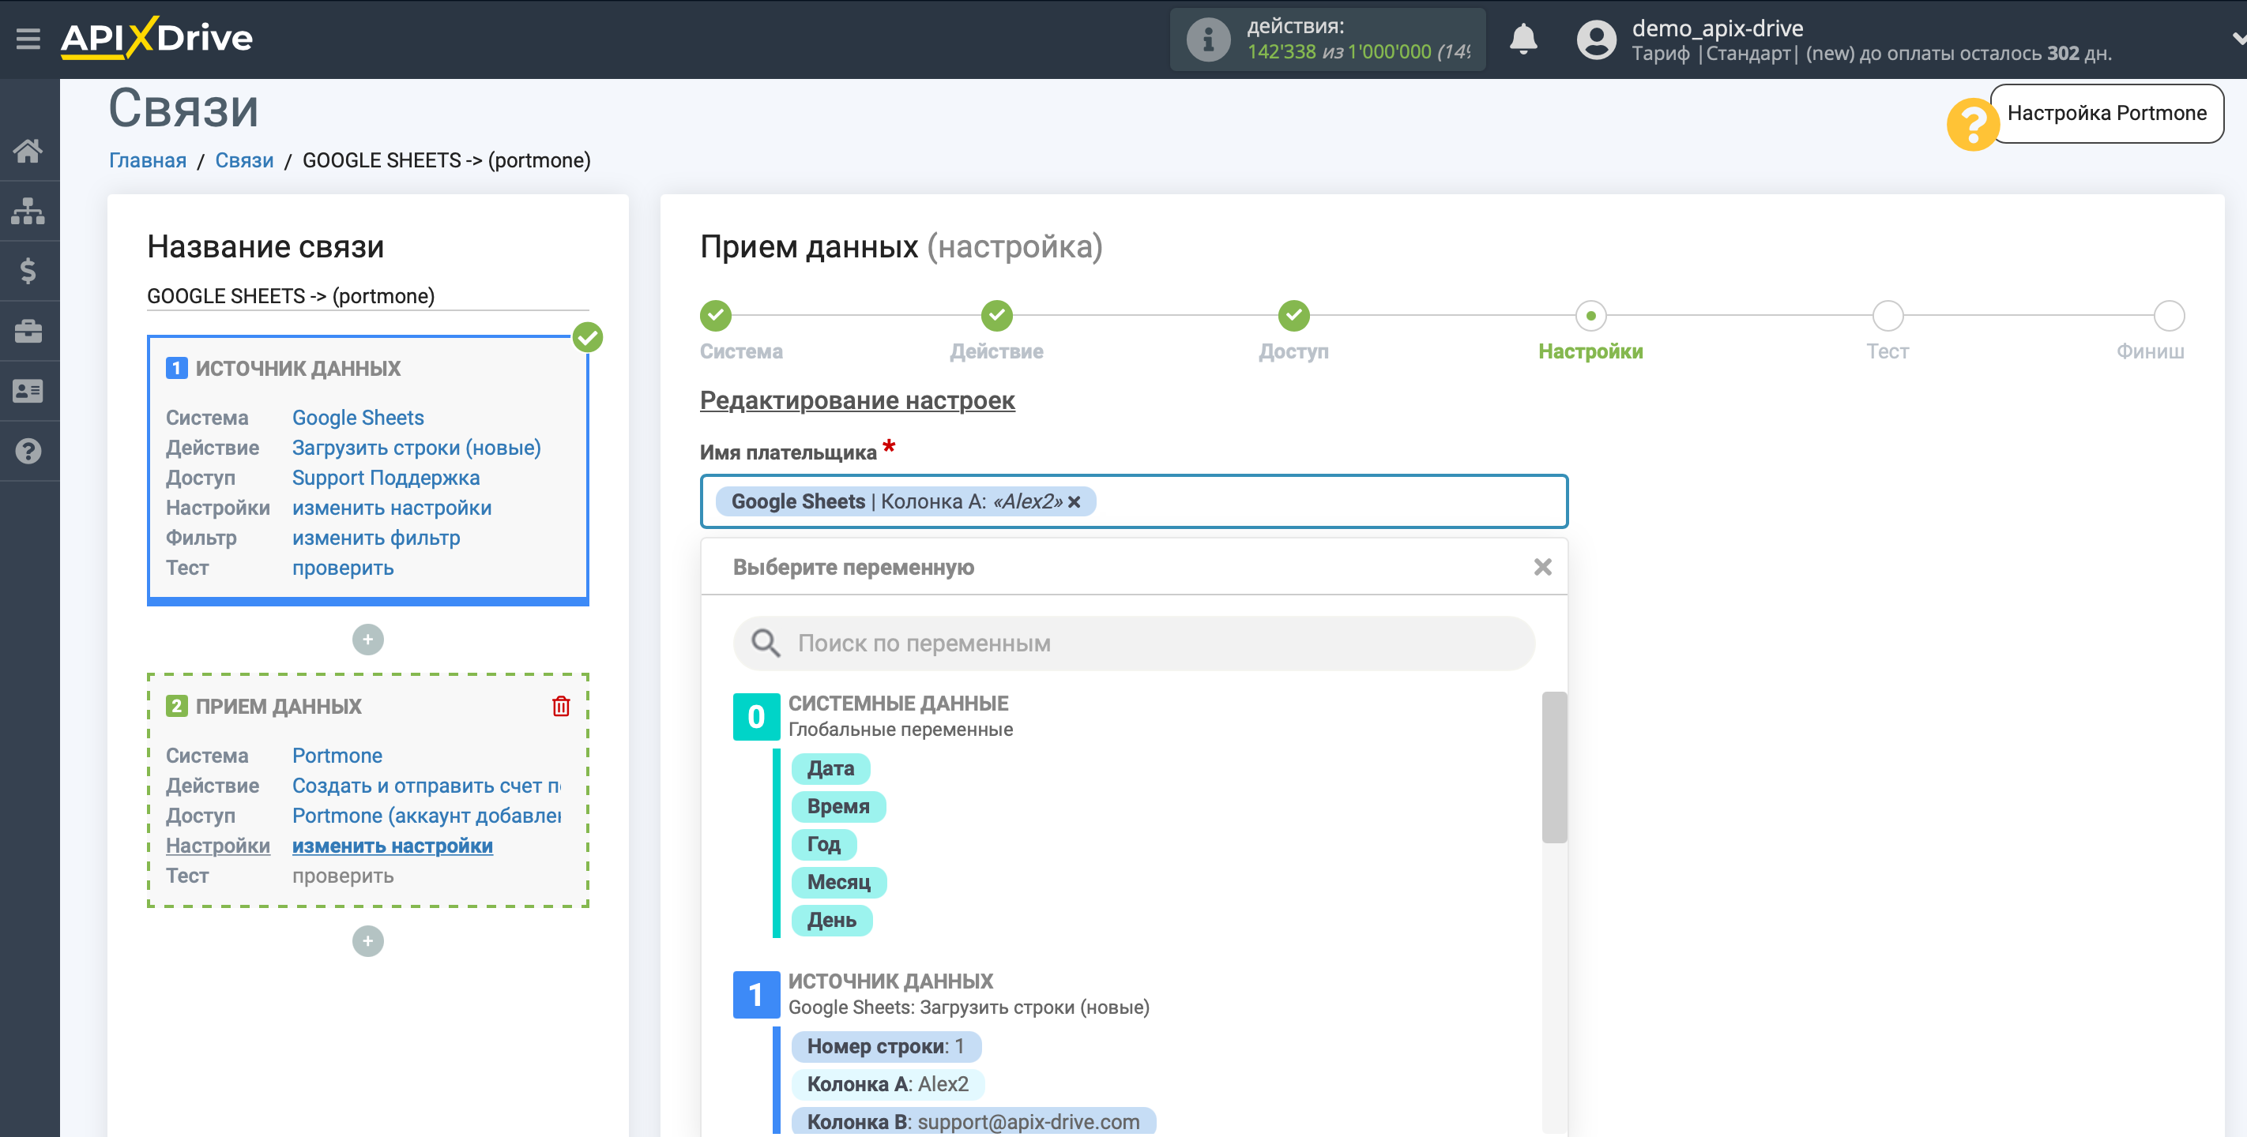The height and width of the screenshot is (1137, 2247).
Task: Click изменить фильтр link
Action: pyautogui.click(x=376, y=538)
